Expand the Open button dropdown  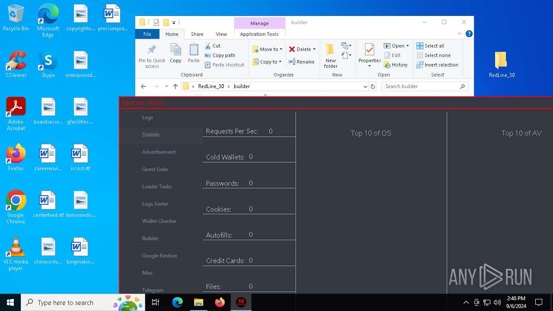pyautogui.click(x=407, y=46)
